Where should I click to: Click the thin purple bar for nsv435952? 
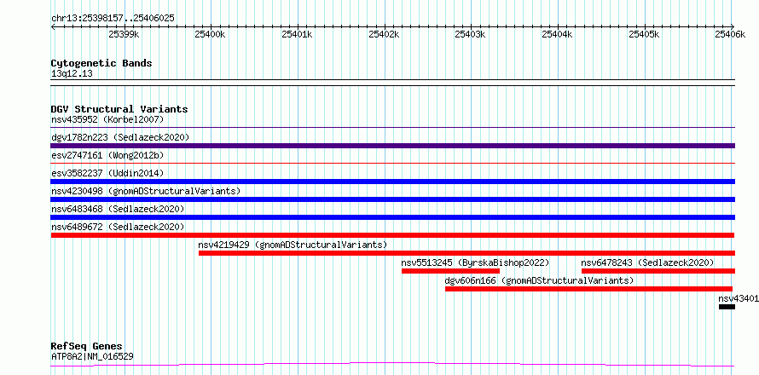(x=393, y=128)
